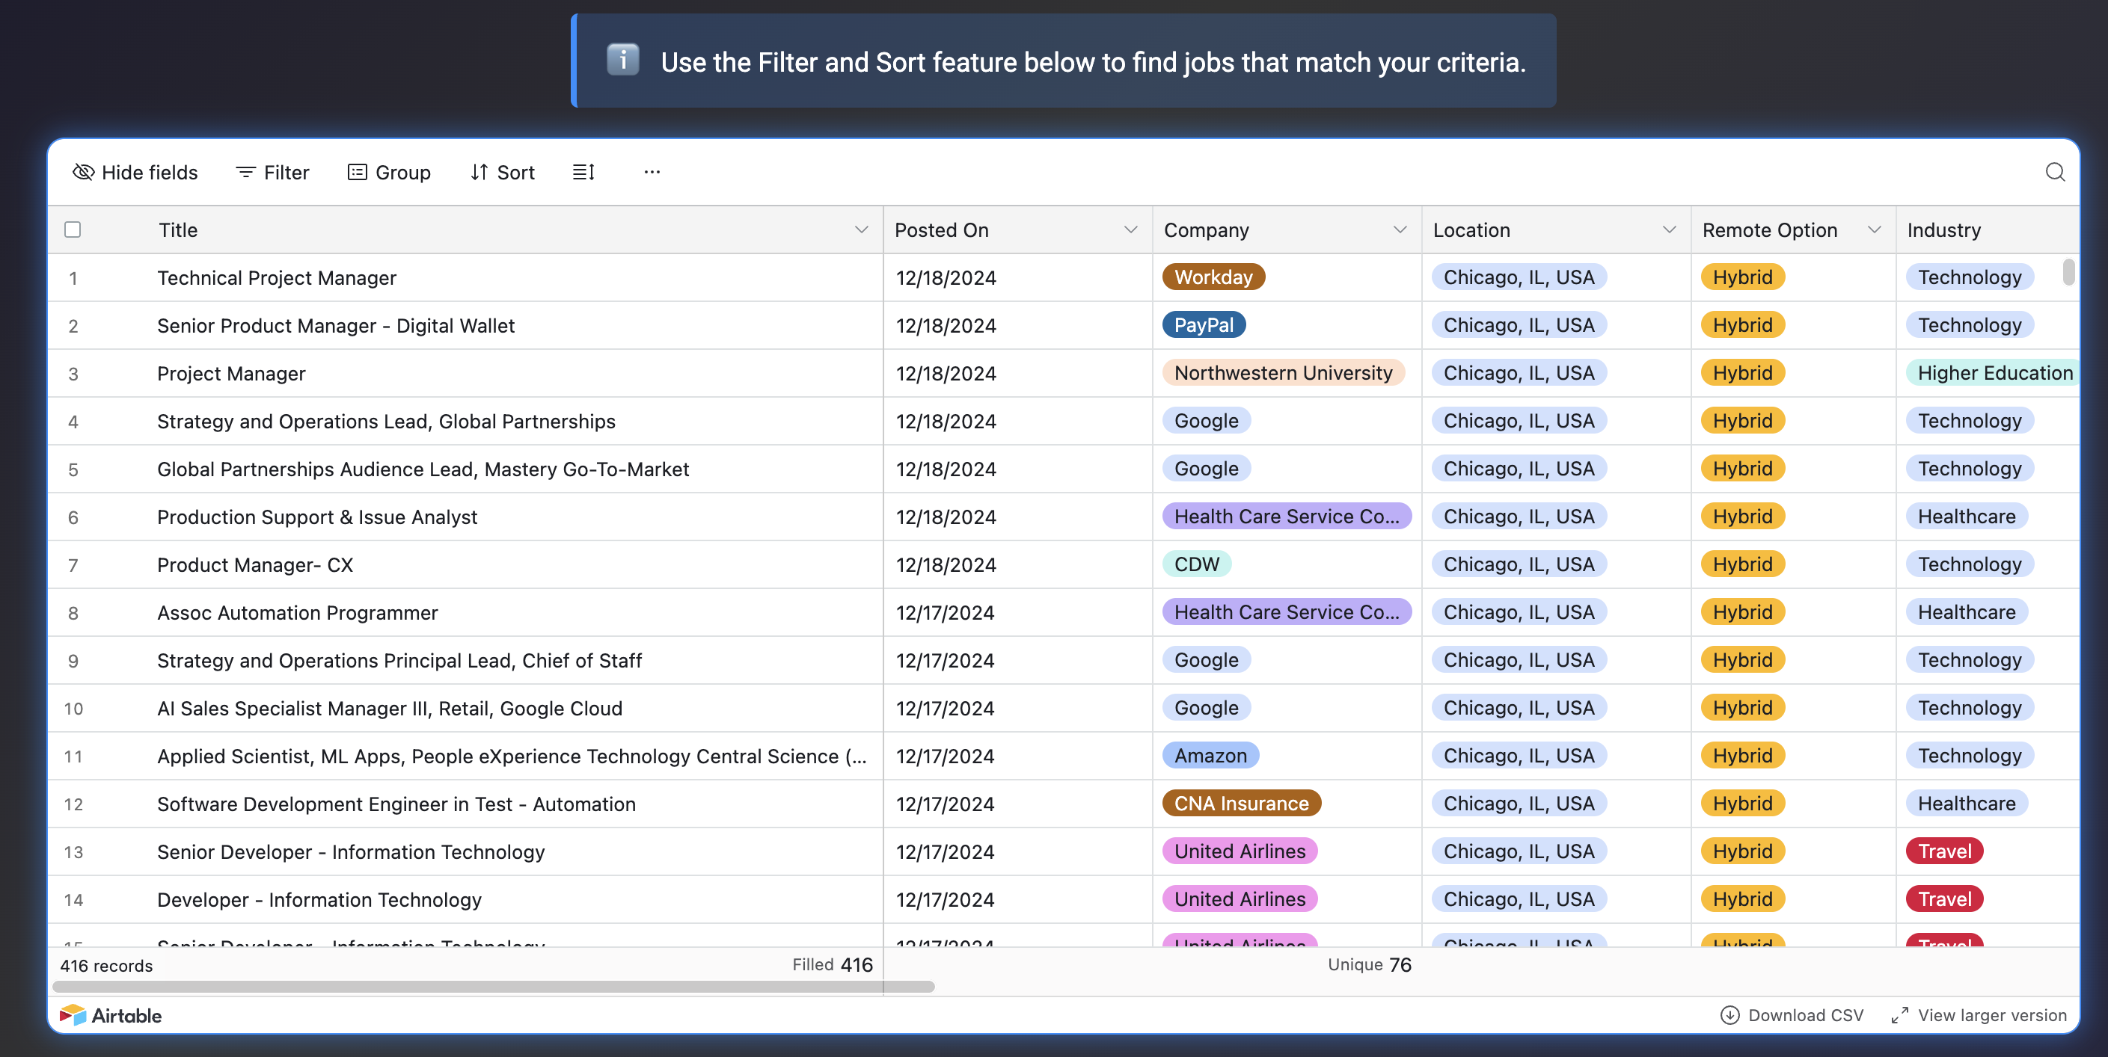Open the Sort menu
This screenshot has height=1057, width=2108.
click(x=503, y=172)
